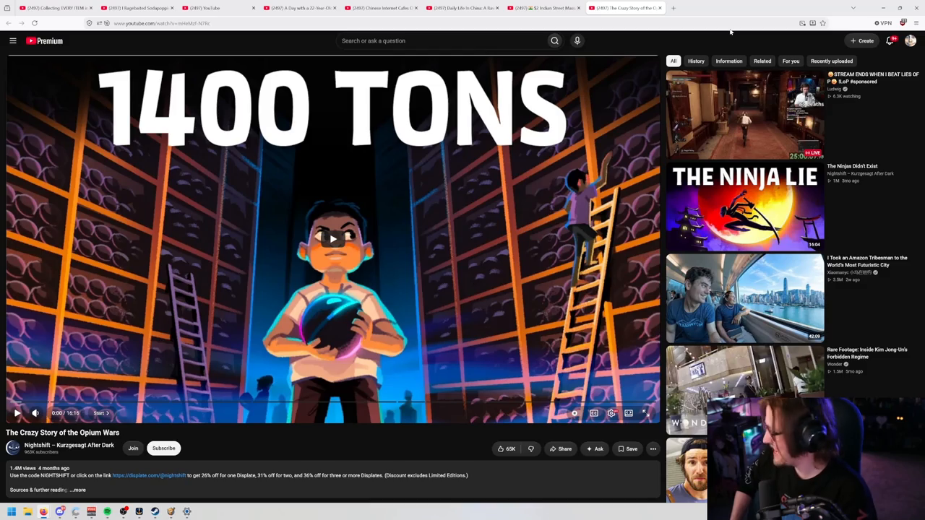Focus the YouTube search field
Screen dimensions: 925x520
(441, 40)
